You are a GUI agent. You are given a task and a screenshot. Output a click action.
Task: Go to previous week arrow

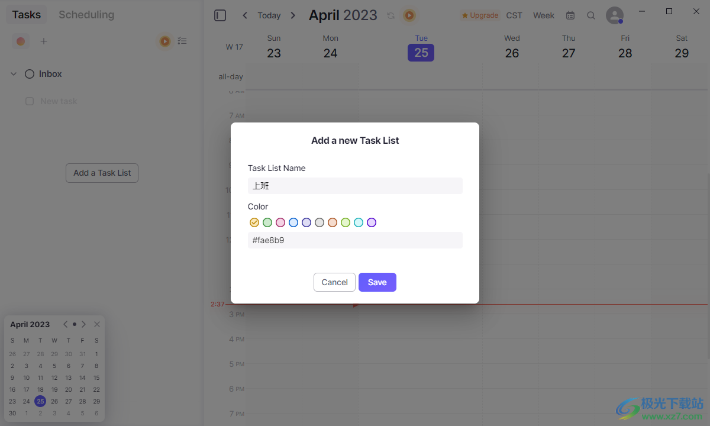245,15
